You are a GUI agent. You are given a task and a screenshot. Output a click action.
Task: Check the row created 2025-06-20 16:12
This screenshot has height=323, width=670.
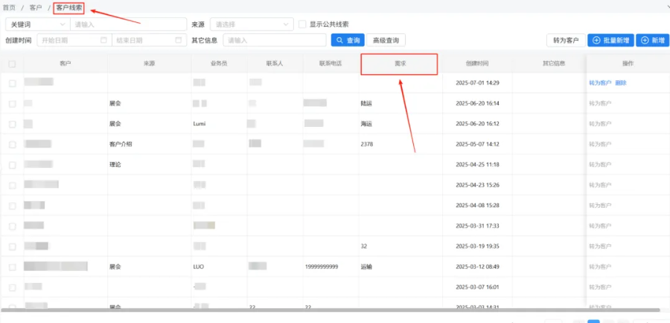coord(13,124)
